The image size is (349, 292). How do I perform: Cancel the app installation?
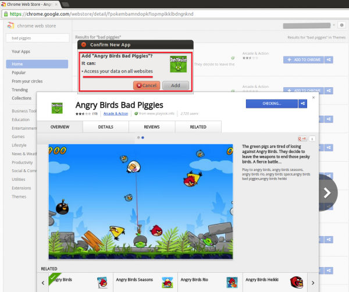click(x=147, y=85)
